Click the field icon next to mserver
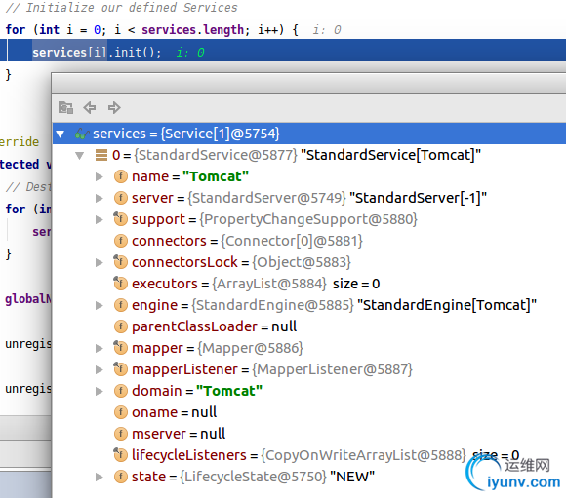Image resolution: width=566 pixels, height=498 pixels. coord(121,434)
